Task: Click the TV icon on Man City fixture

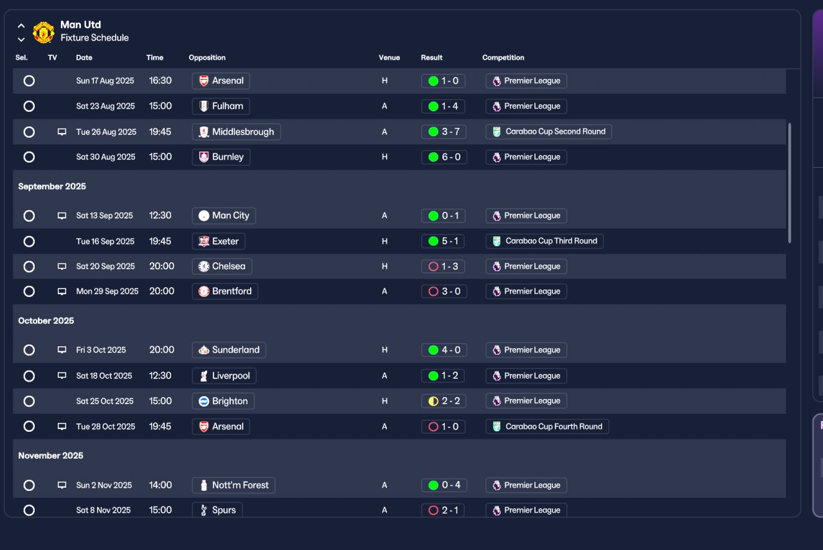Action: pyautogui.click(x=62, y=216)
